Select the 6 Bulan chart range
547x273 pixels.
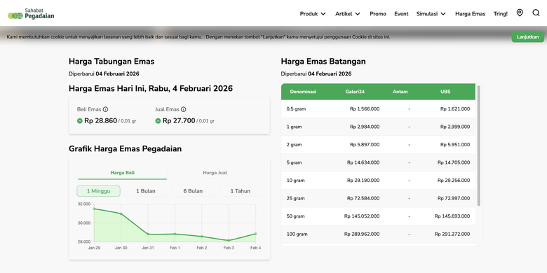click(x=193, y=191)
